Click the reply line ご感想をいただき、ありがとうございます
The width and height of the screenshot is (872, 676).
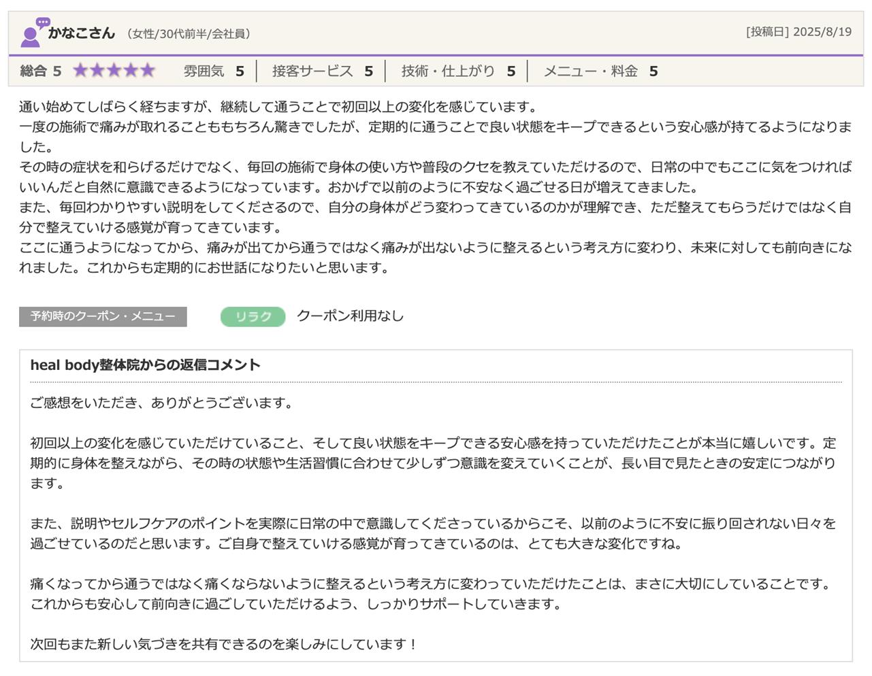(x=161, y=403)
